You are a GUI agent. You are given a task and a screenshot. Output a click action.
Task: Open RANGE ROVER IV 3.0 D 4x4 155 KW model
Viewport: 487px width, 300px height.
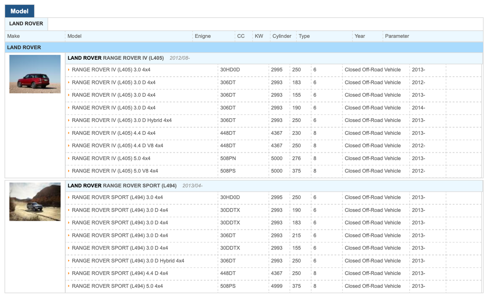click(x=114, y=95)
